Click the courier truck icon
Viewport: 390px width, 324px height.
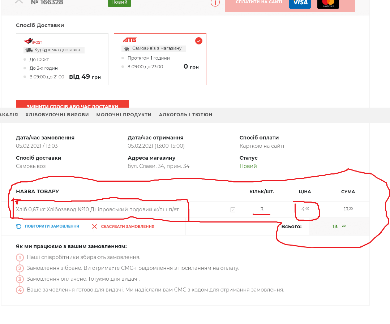tap(29, 50)
